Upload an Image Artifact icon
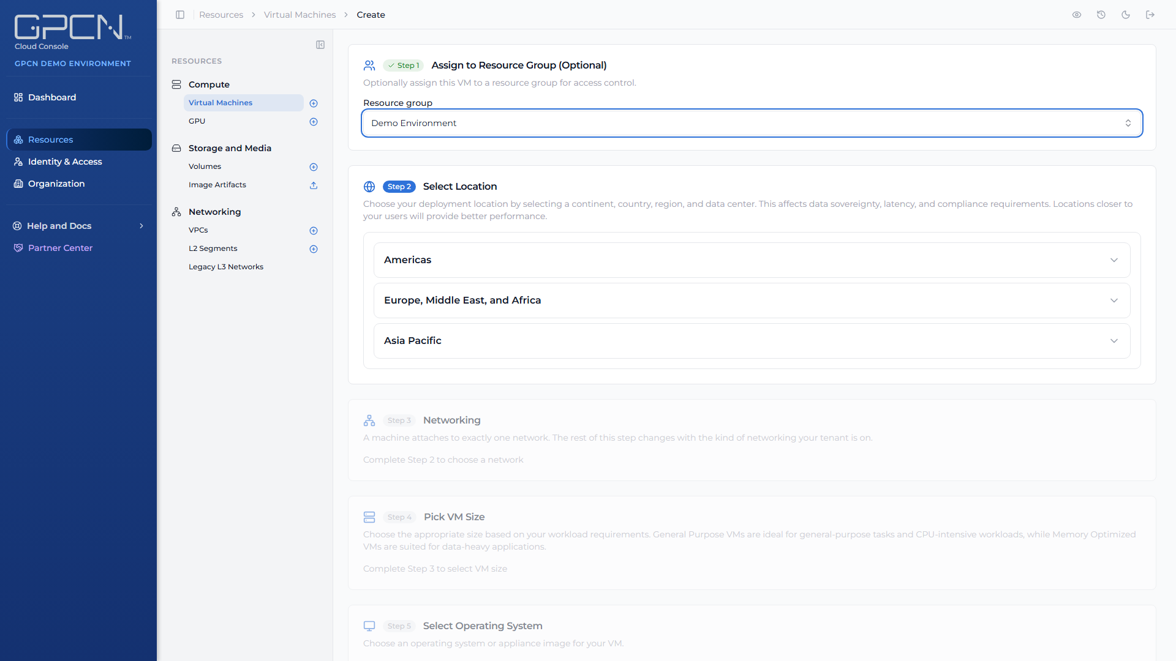Screen dimensions: 1176x661 (x=314, y=185)
